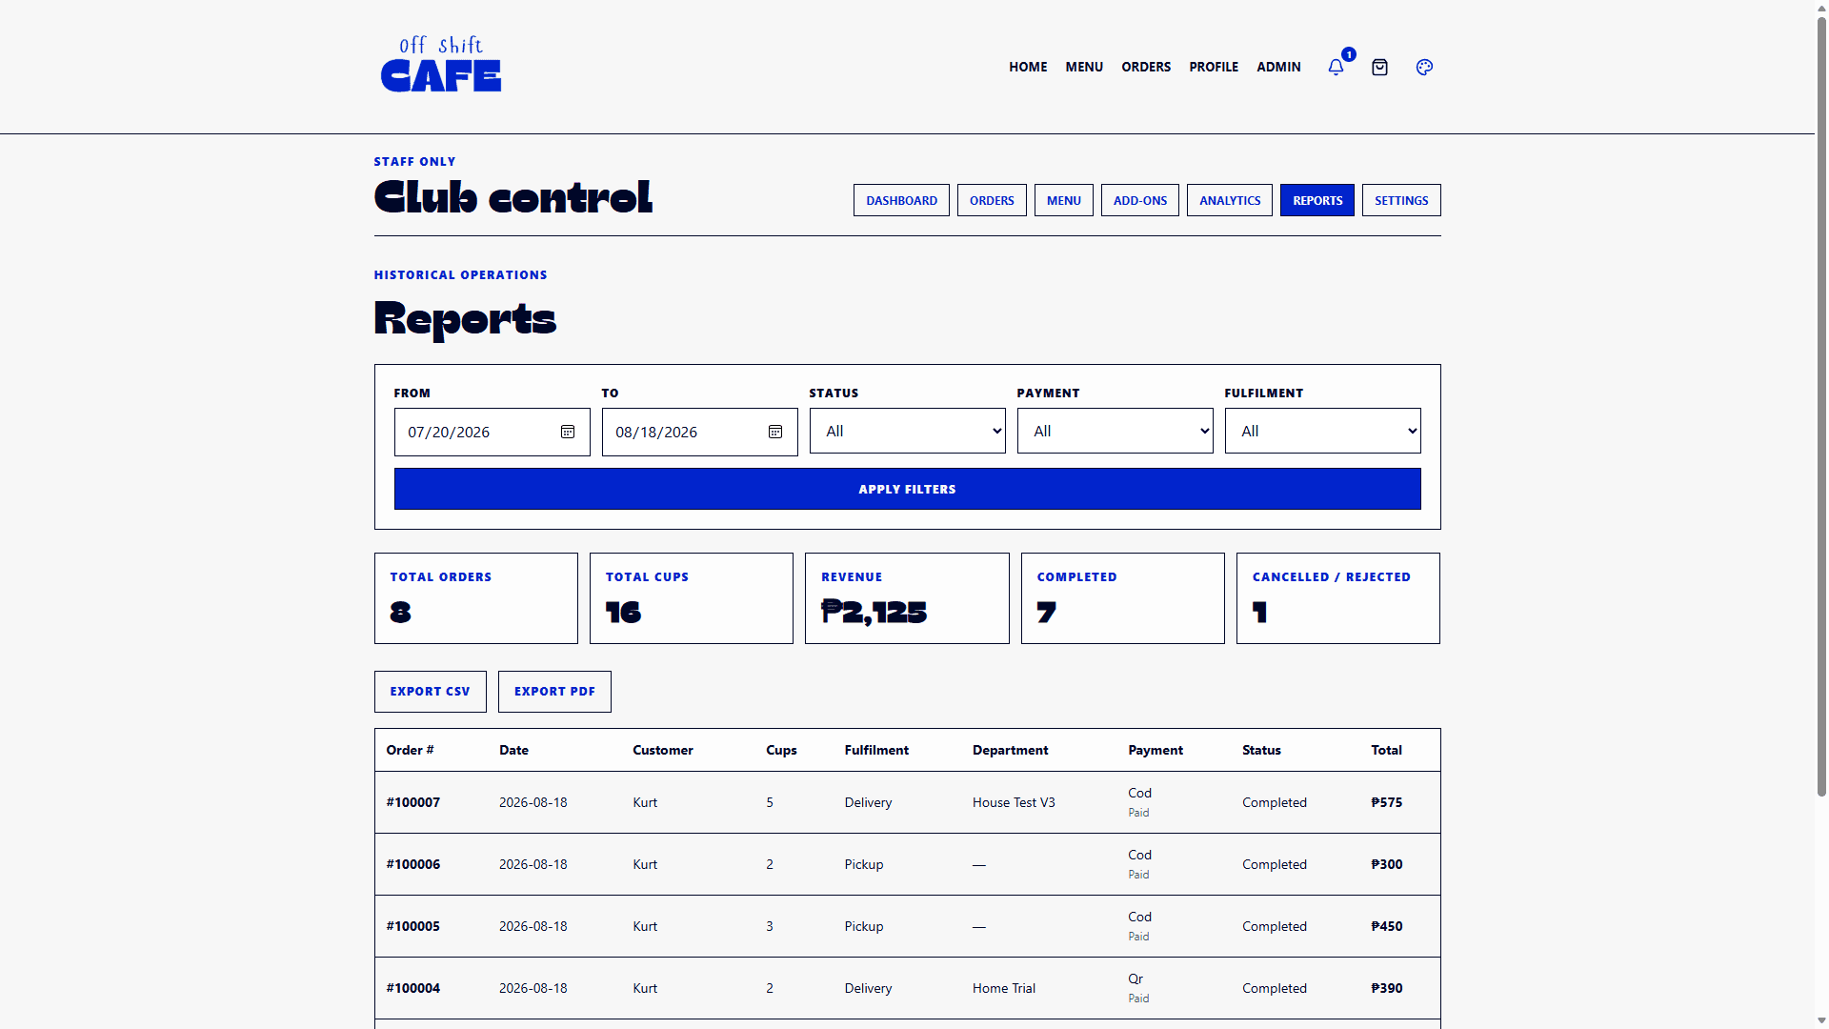Click order number #100006
Viewport: 1829px width, 1029px height.
tap(413, 864)
